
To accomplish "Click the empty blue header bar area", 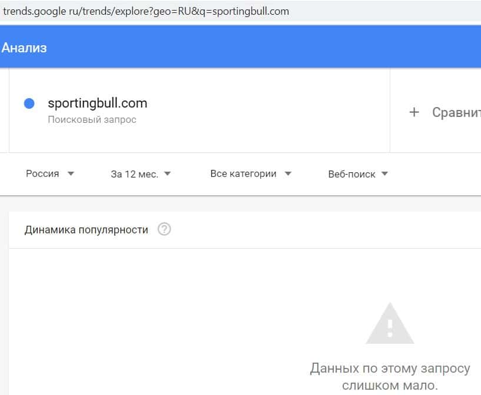I will 265,48.
